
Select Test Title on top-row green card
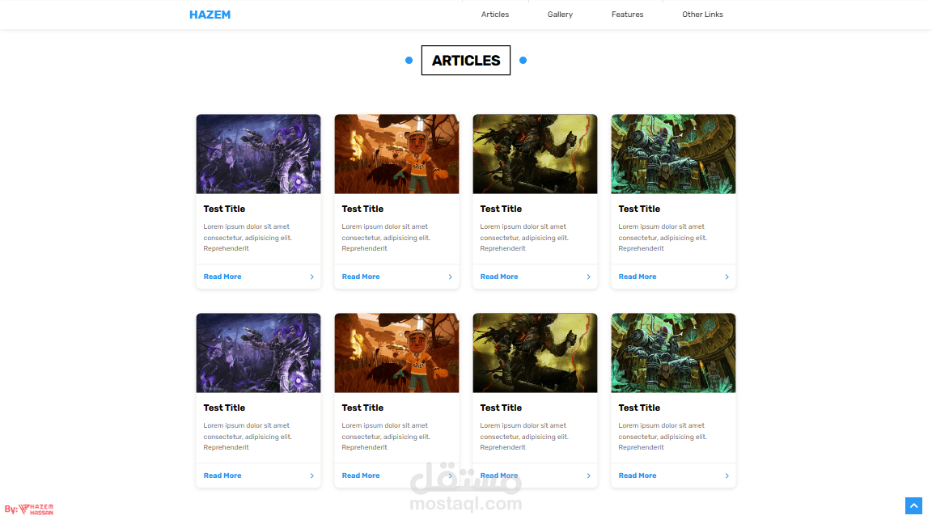[x=639, y=209]
